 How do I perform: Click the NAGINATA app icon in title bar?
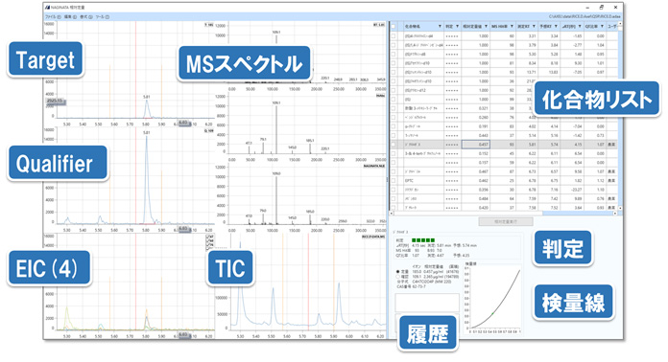(x=47, y=8)
